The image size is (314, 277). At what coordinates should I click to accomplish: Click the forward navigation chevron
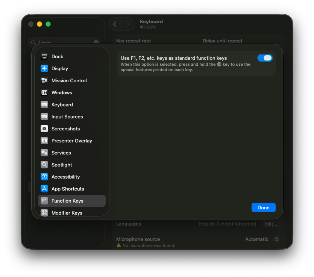tap(128, 24)
